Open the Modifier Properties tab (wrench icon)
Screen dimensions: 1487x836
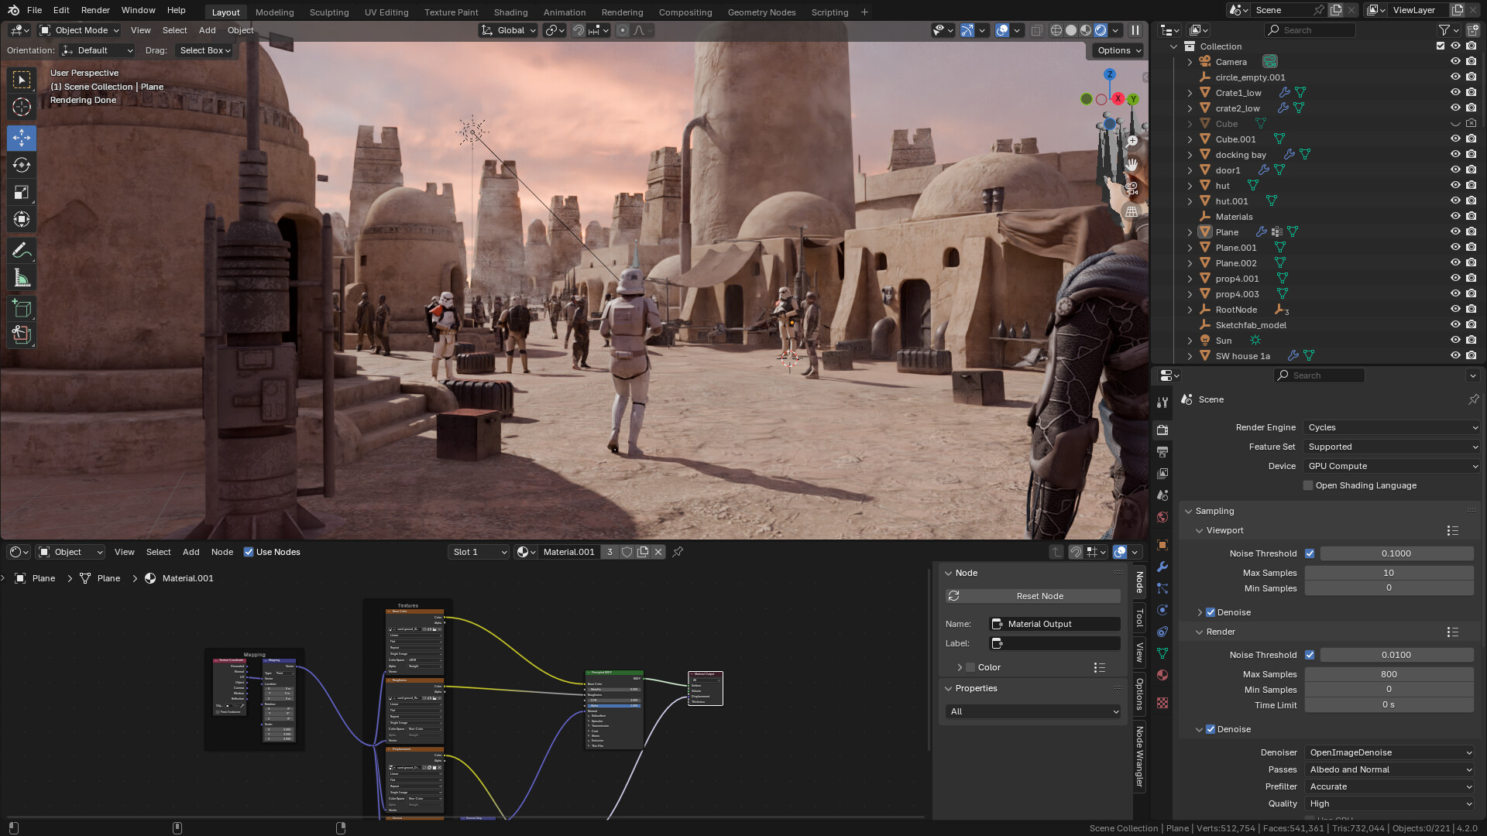point(1162,567)
